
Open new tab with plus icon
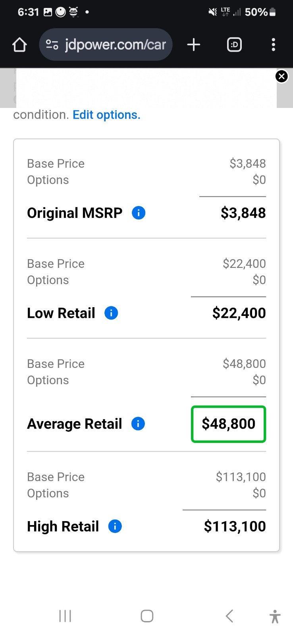(193, 44)
